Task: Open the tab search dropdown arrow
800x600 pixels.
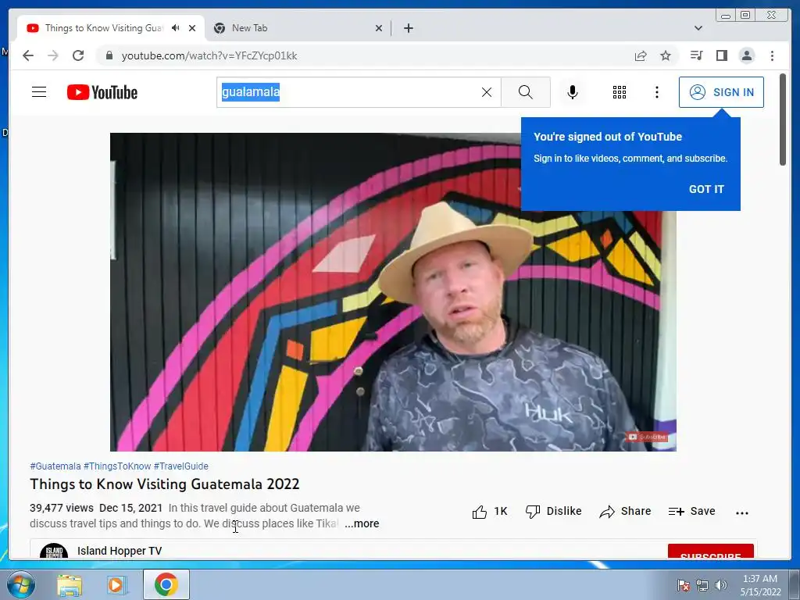Action: (x=698, y=28)
